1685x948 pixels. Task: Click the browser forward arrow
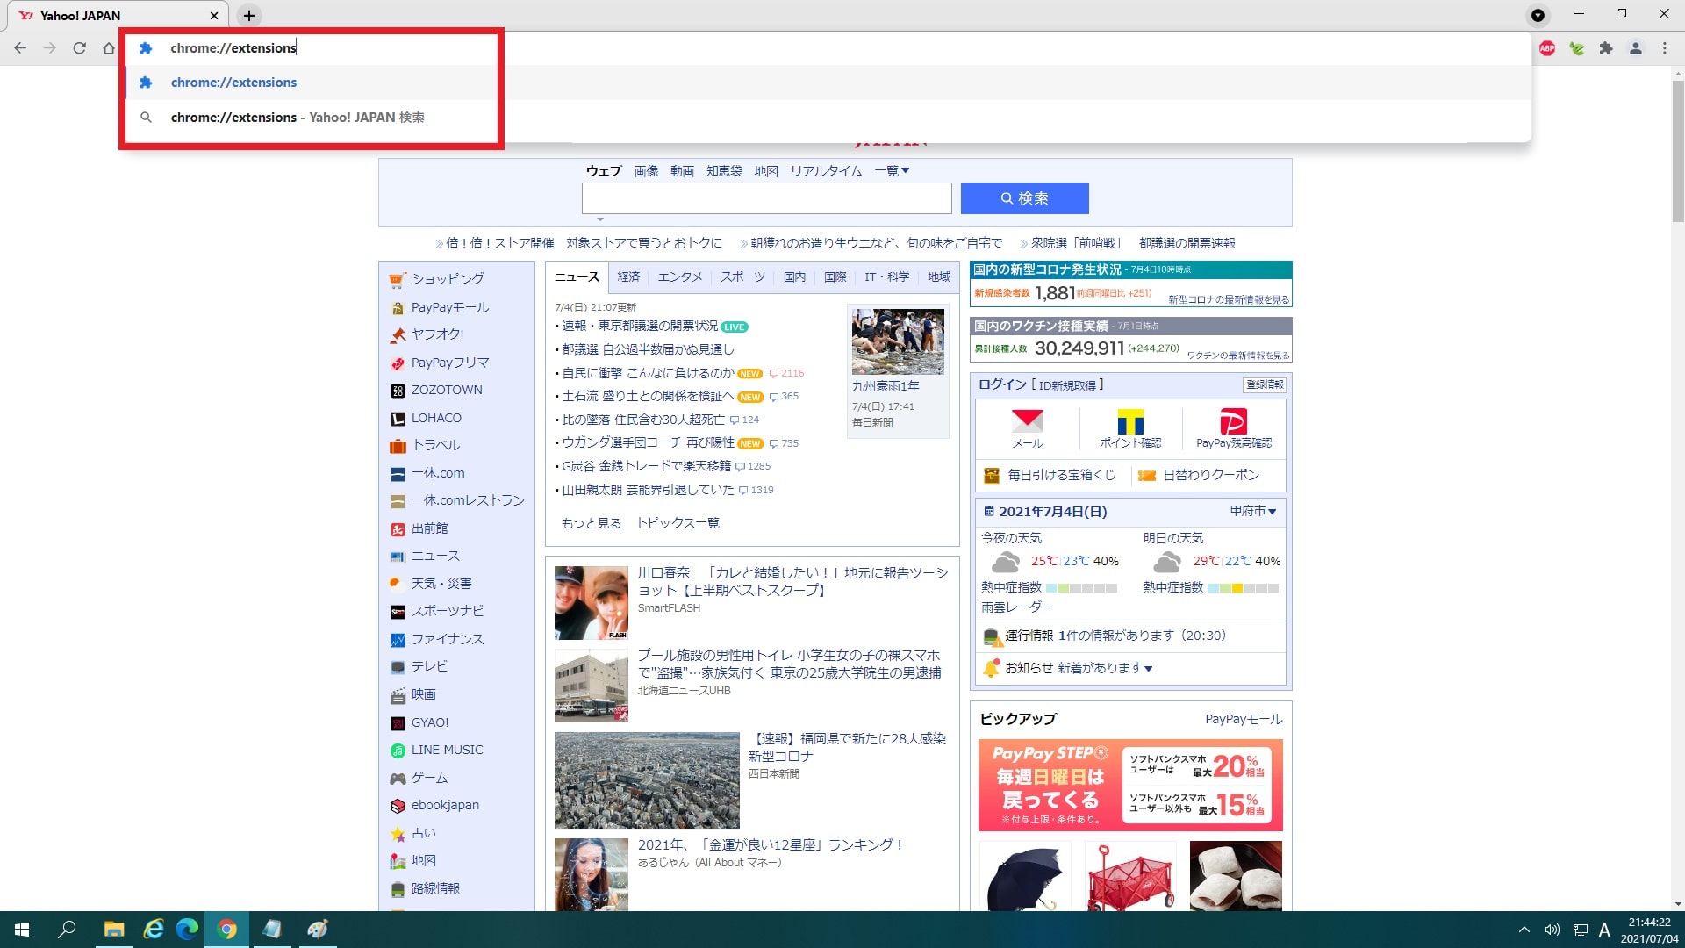pos(50,48)
